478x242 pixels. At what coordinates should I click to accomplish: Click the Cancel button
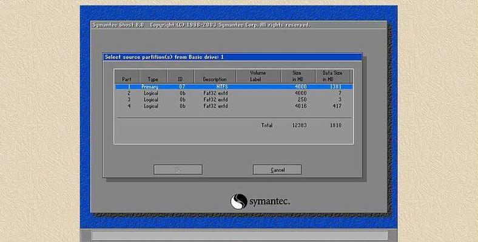click(277, 169)
